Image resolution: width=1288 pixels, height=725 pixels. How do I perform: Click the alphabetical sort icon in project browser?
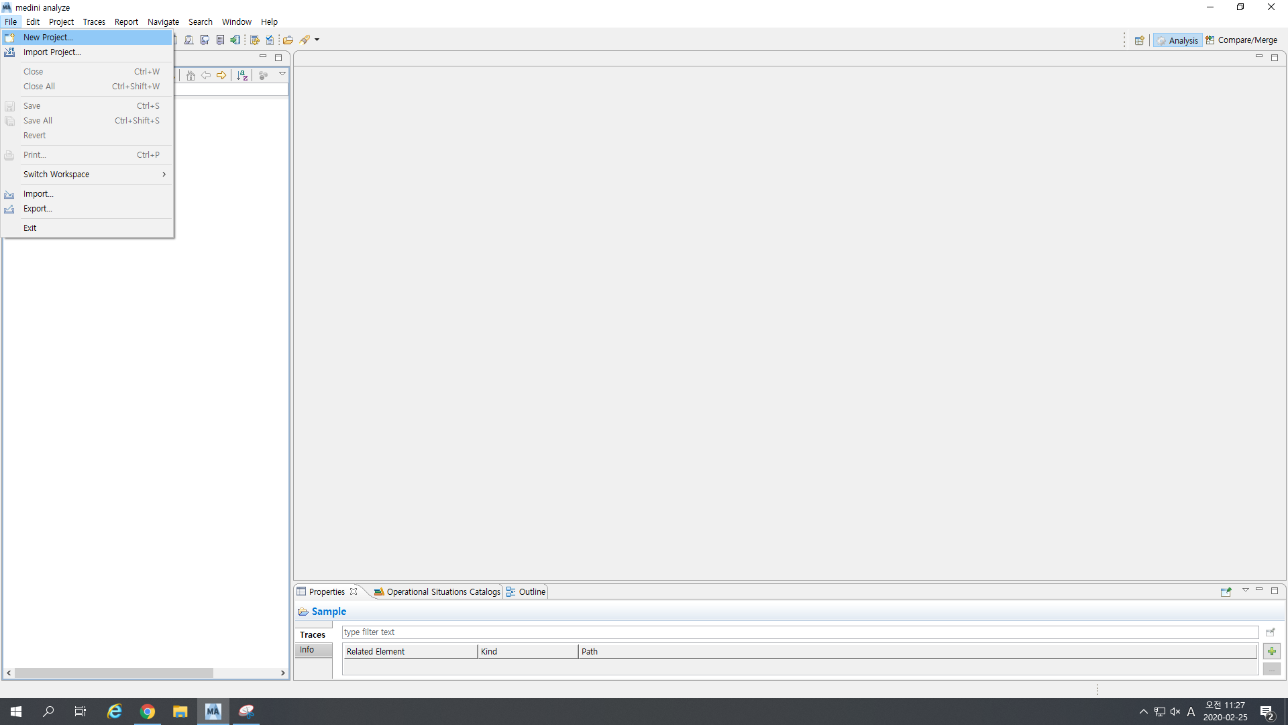(x=242, y=75)
